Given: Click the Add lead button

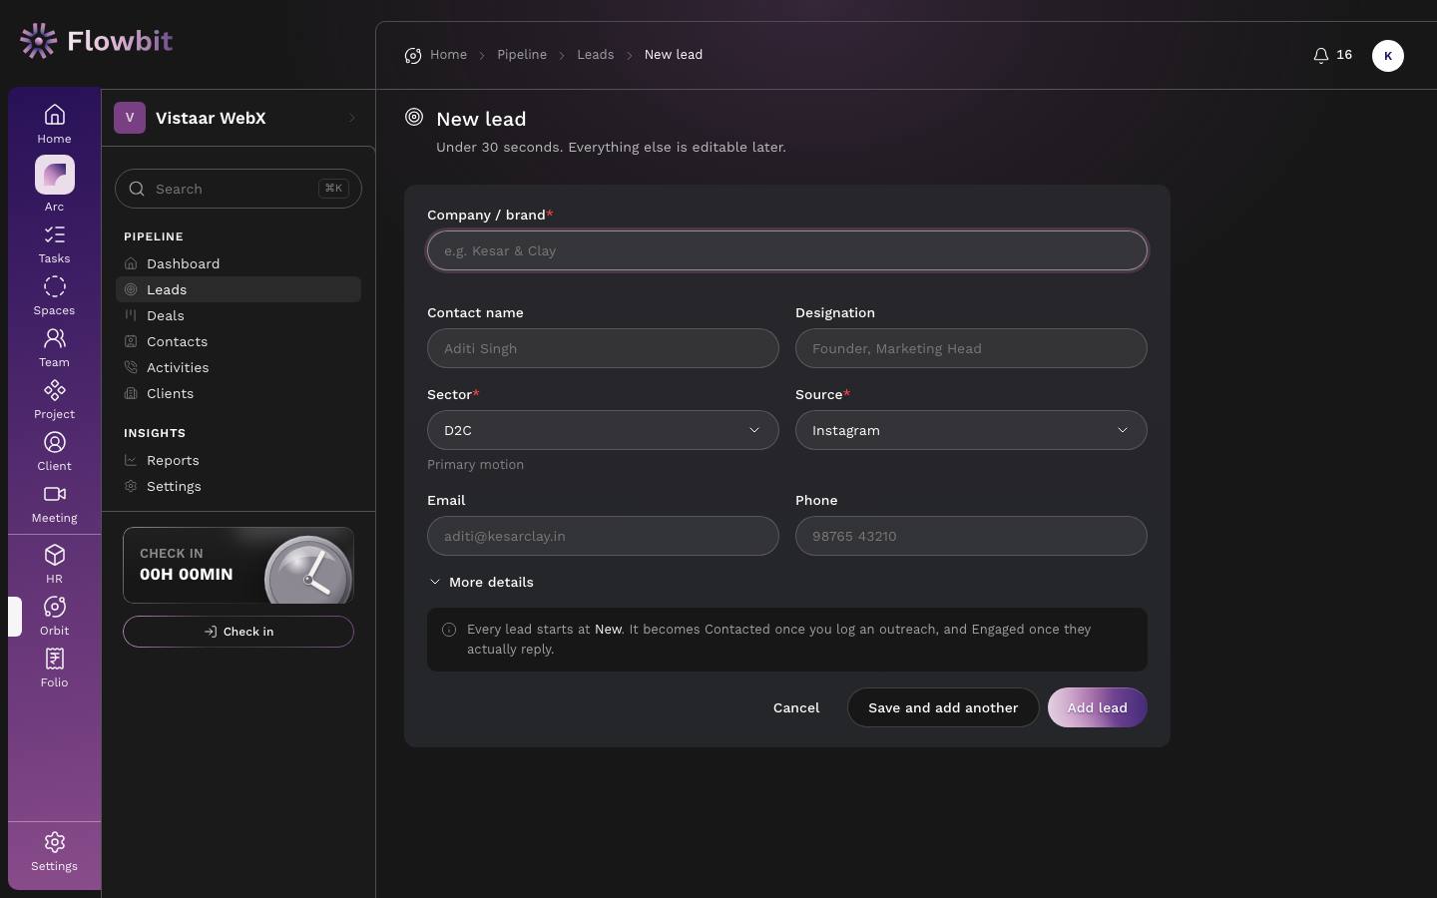Looking at the screenshot, I should 1097,707.
